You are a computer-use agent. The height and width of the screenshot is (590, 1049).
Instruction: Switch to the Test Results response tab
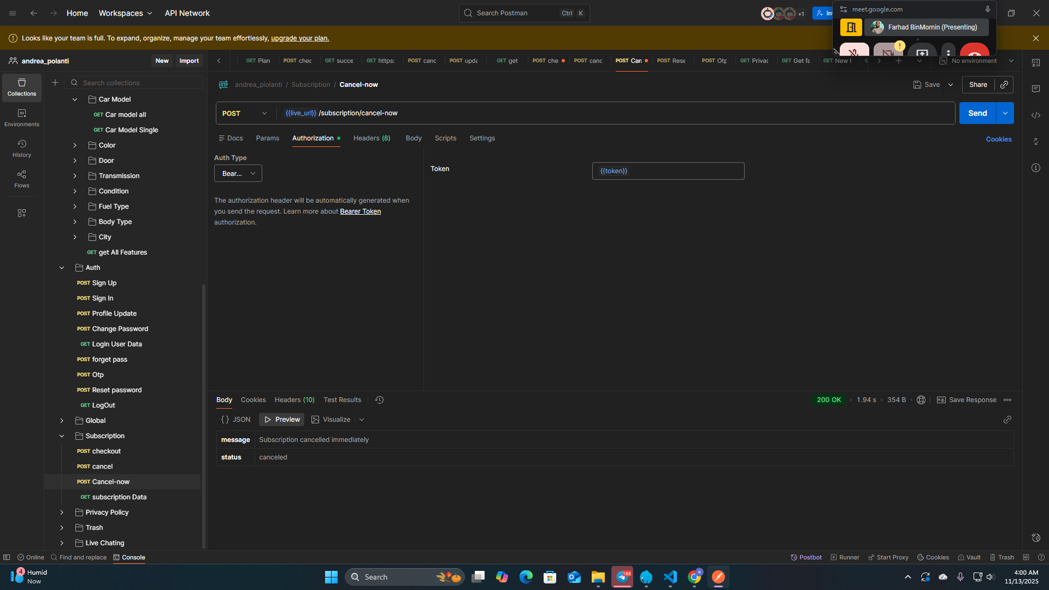point(343,400)
